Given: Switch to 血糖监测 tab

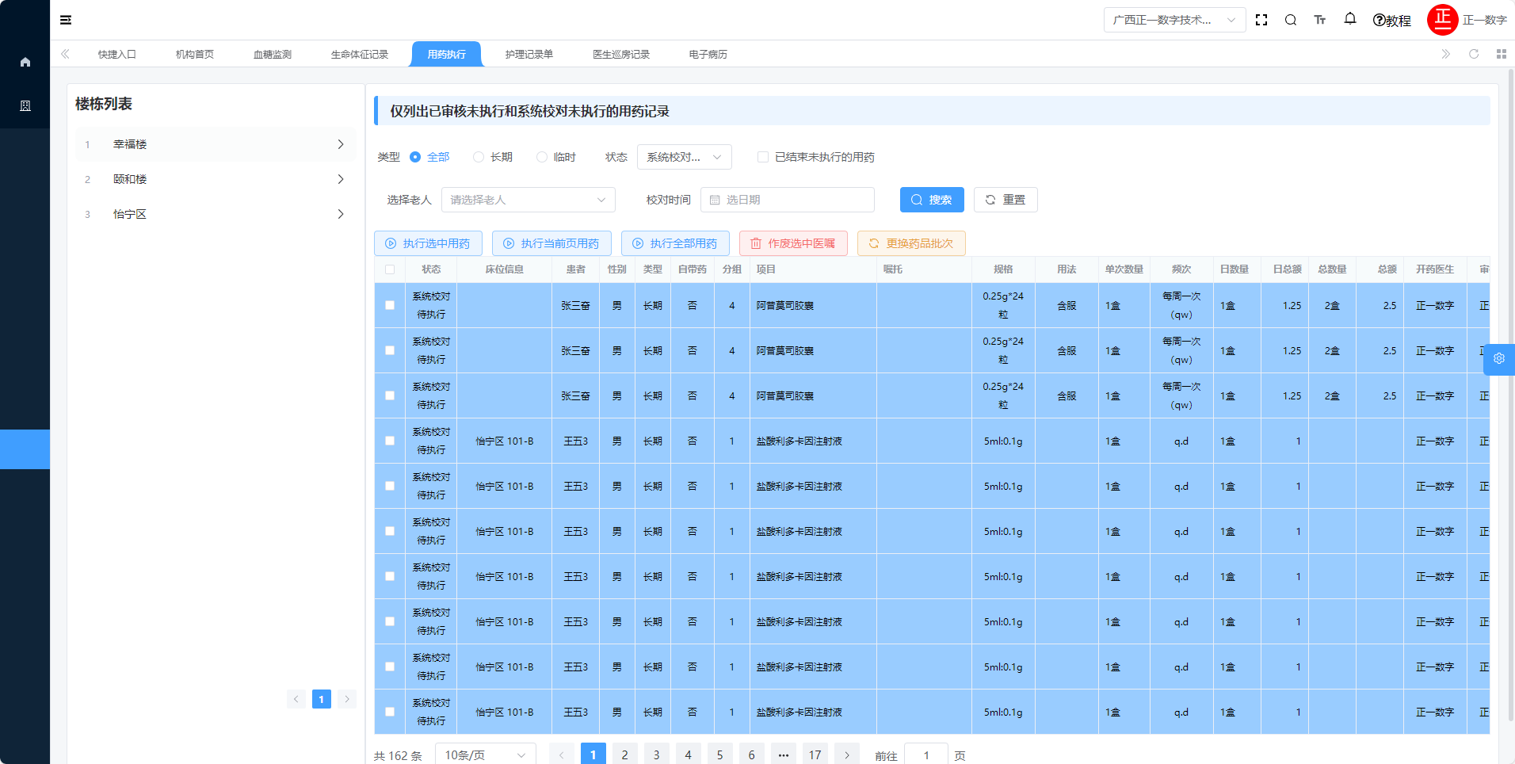Looking at the screenshot, I should (x=273, y=54).
